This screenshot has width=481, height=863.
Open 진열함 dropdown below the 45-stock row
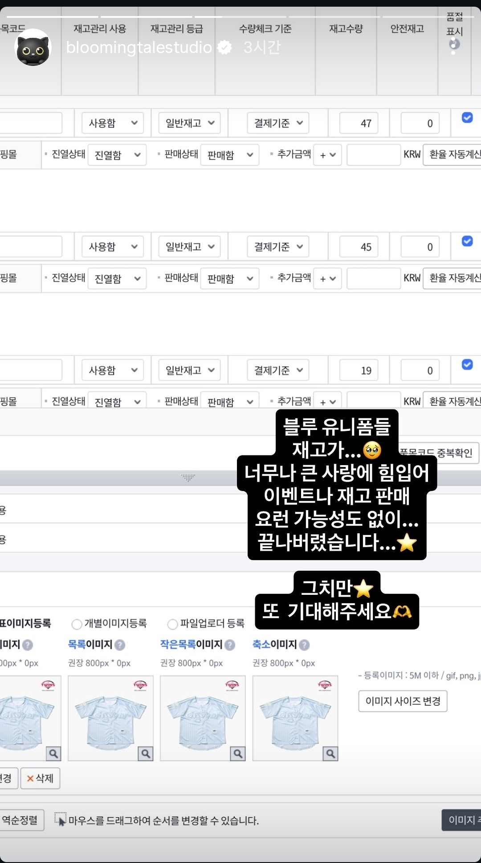pyautogui.click(x=117, y=278)
